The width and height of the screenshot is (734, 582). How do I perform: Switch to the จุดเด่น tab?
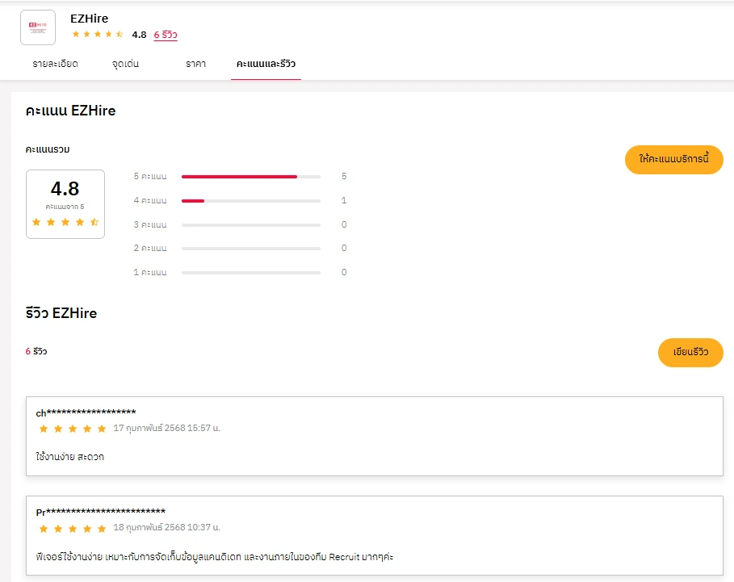click(125, 64)
